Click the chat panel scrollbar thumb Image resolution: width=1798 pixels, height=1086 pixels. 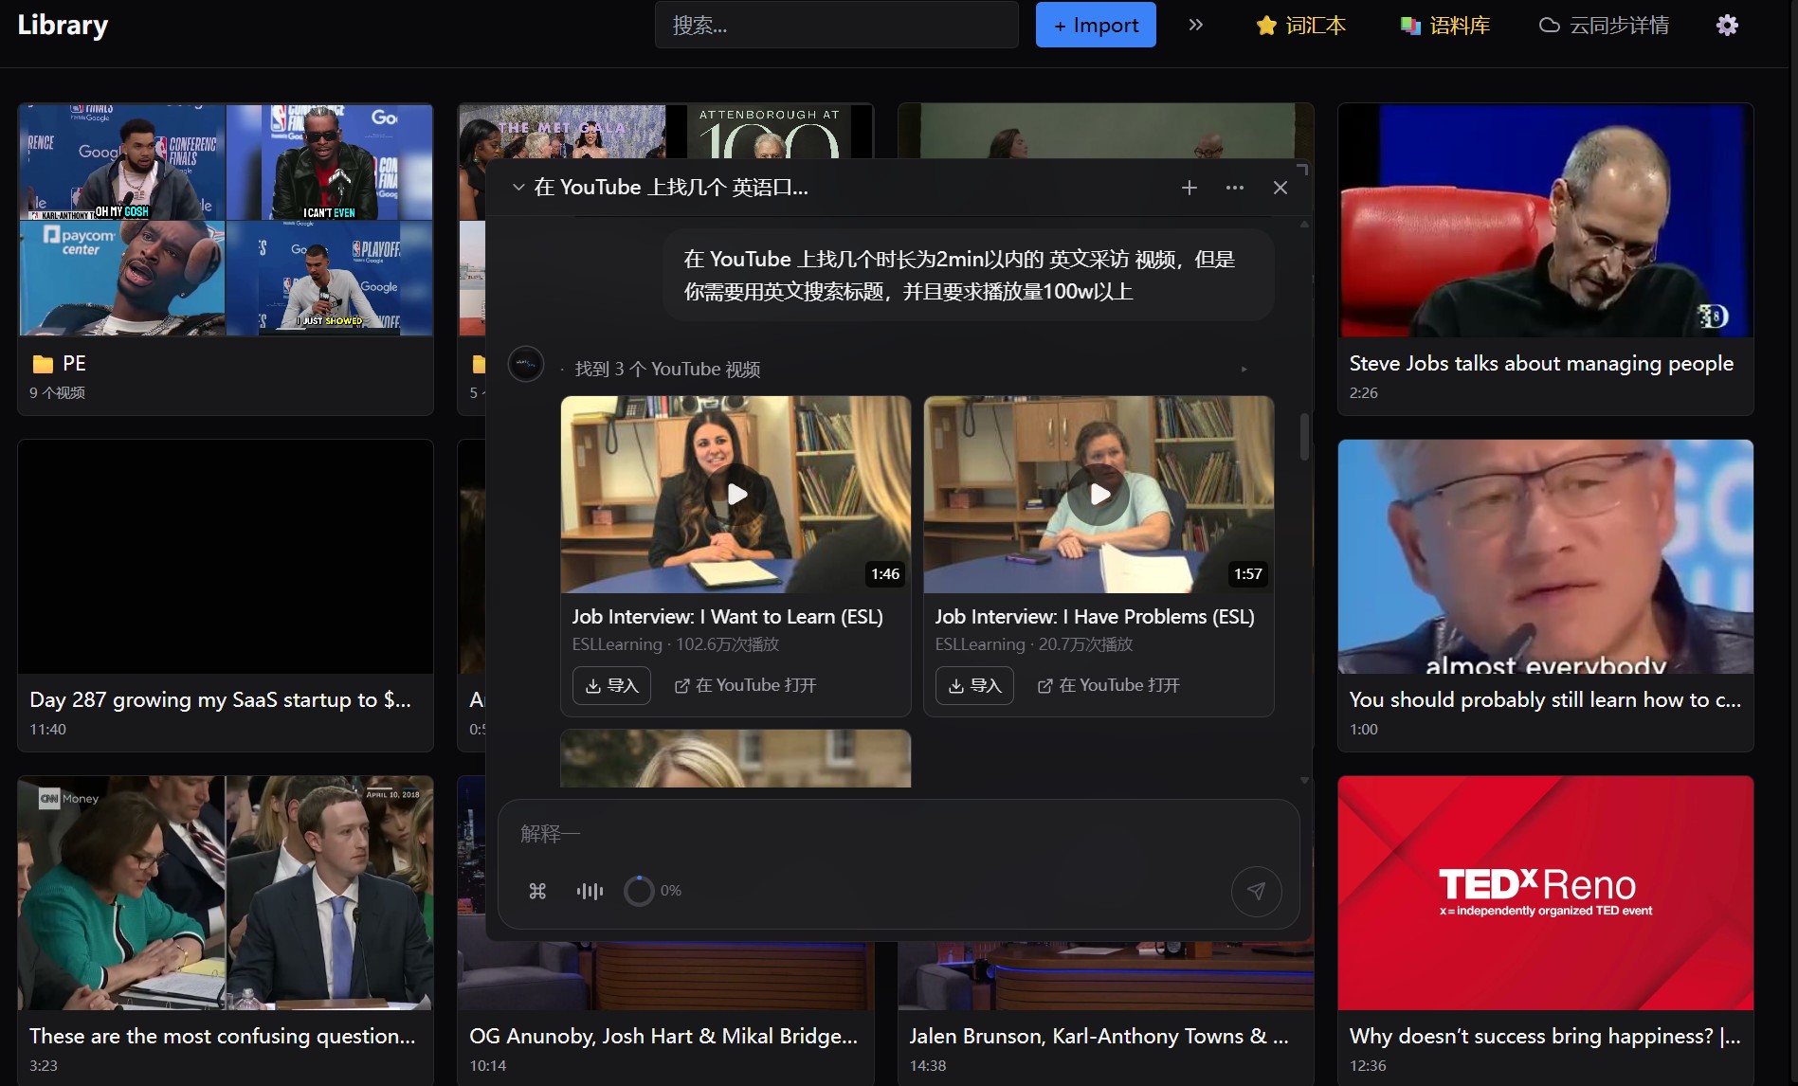coord(1304,437)
